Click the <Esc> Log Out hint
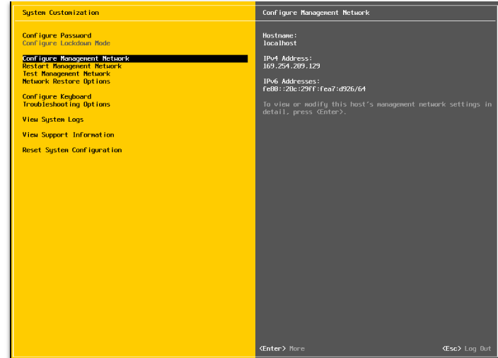 pos(467,349)
